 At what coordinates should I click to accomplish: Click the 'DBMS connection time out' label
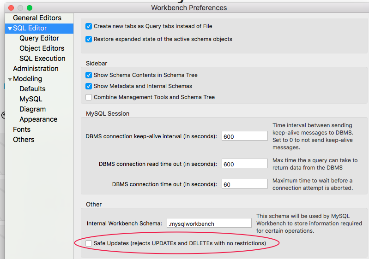[x=164, y=184]
